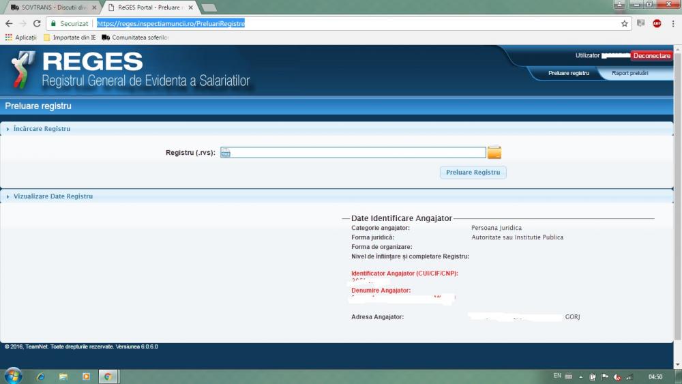Open Chrome's three-dot menu

672,23
